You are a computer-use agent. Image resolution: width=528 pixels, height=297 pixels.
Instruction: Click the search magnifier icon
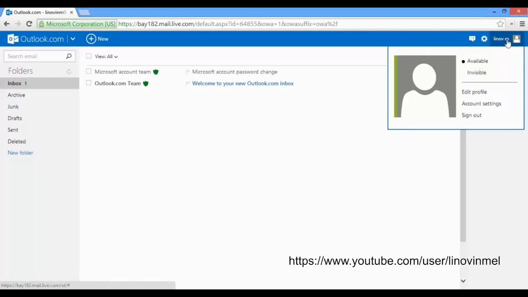[69, 56]
